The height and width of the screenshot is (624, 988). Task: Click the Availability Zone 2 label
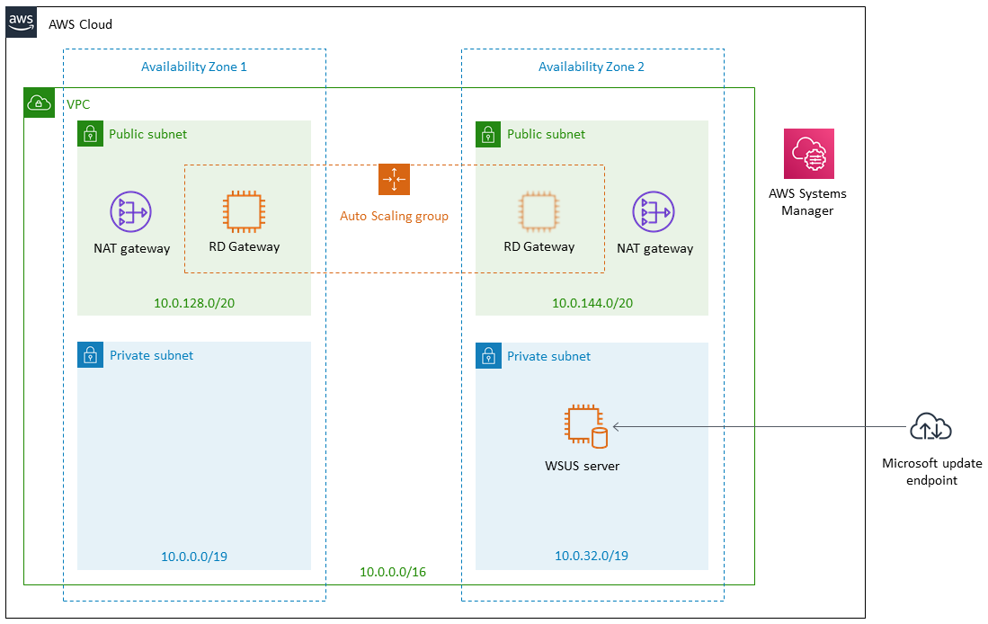pyautogui.click(x=591, y=67)
